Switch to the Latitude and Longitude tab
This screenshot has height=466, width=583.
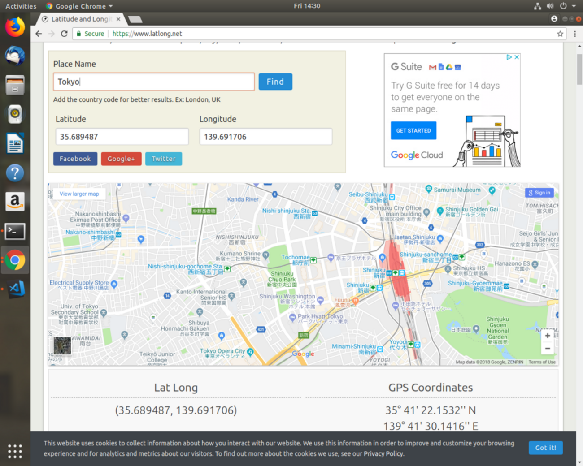click(x=76, y=19)
